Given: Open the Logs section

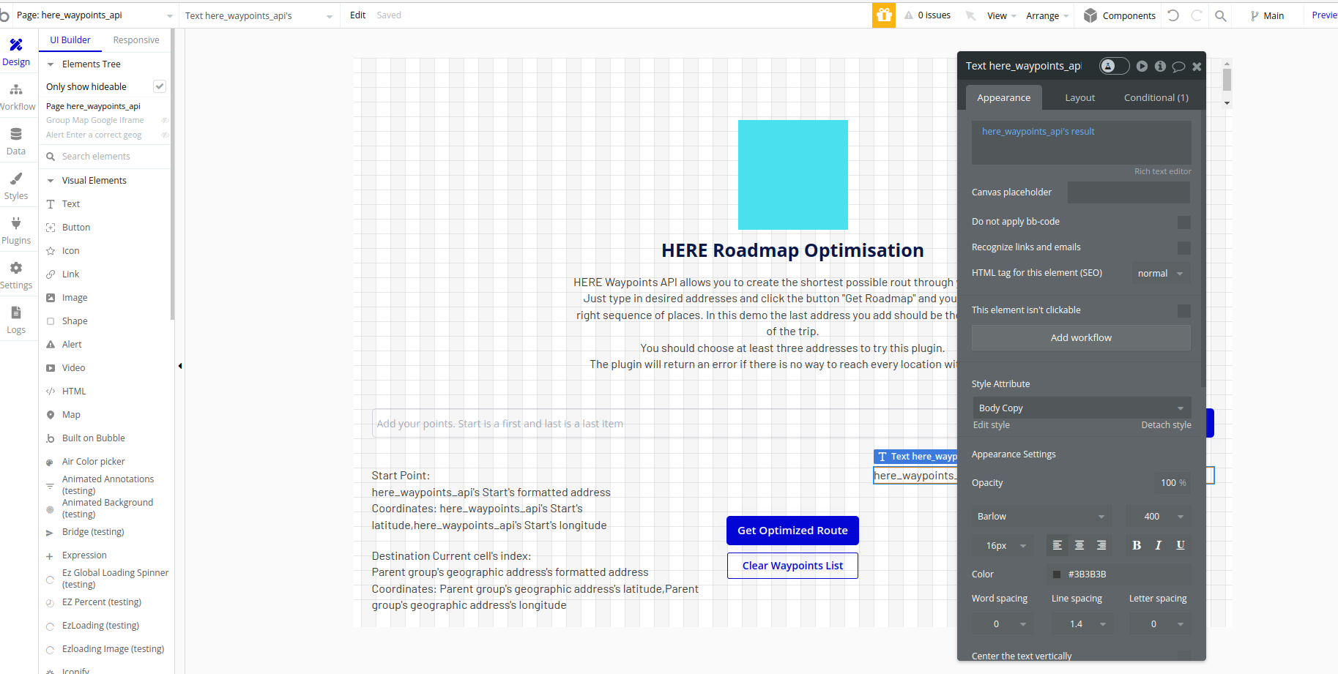Looking at the screenshot, I should [16, 320].
